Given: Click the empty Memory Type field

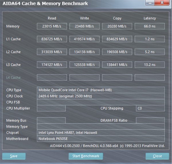Looking at the screenshot, I should 101,126.
